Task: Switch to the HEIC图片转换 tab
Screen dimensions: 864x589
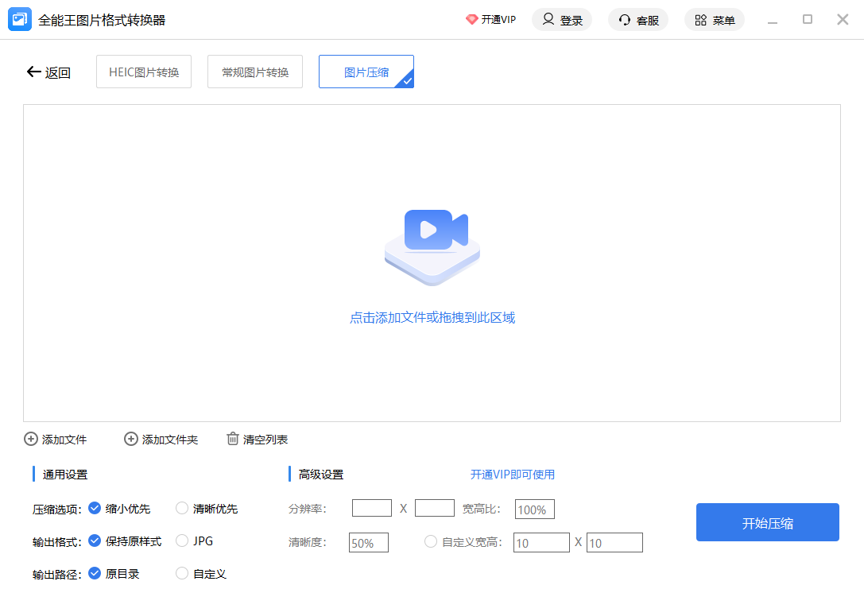Action: click(144, 72)
